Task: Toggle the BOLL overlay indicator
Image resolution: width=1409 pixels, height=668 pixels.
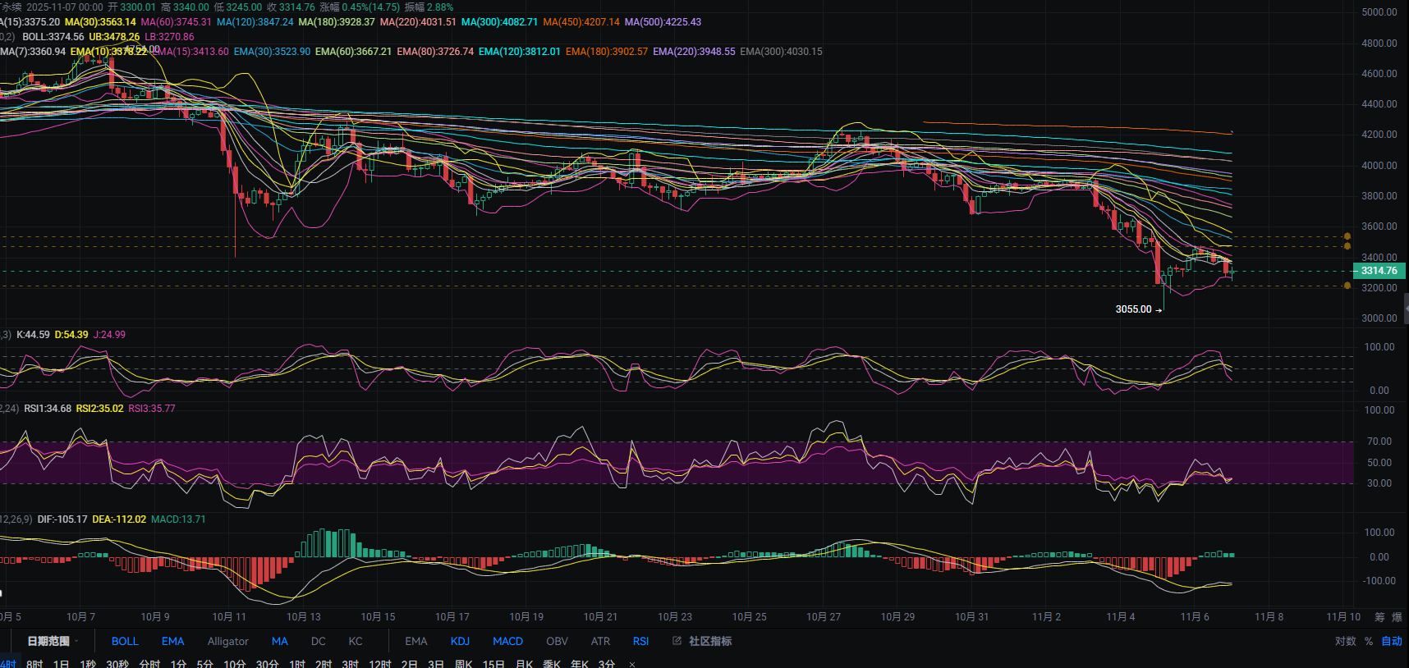Action: 125,641
